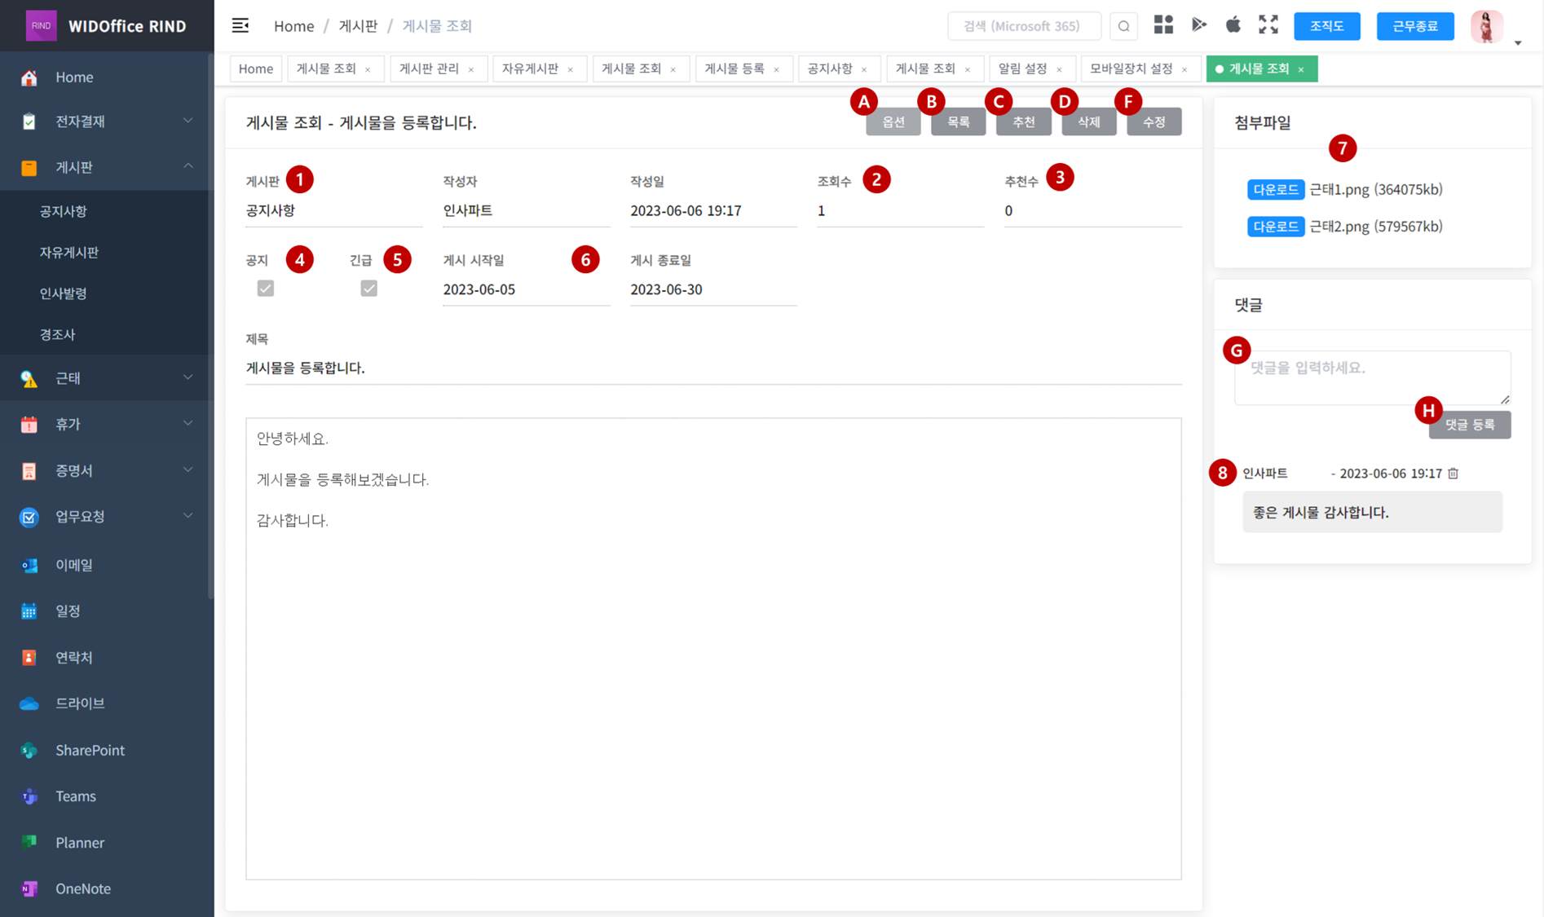Image resolution: width=1544 pixels, height=917 pixels.
Task: Toggle fullscreen with the expand icon
Action: coord(1268,25)
